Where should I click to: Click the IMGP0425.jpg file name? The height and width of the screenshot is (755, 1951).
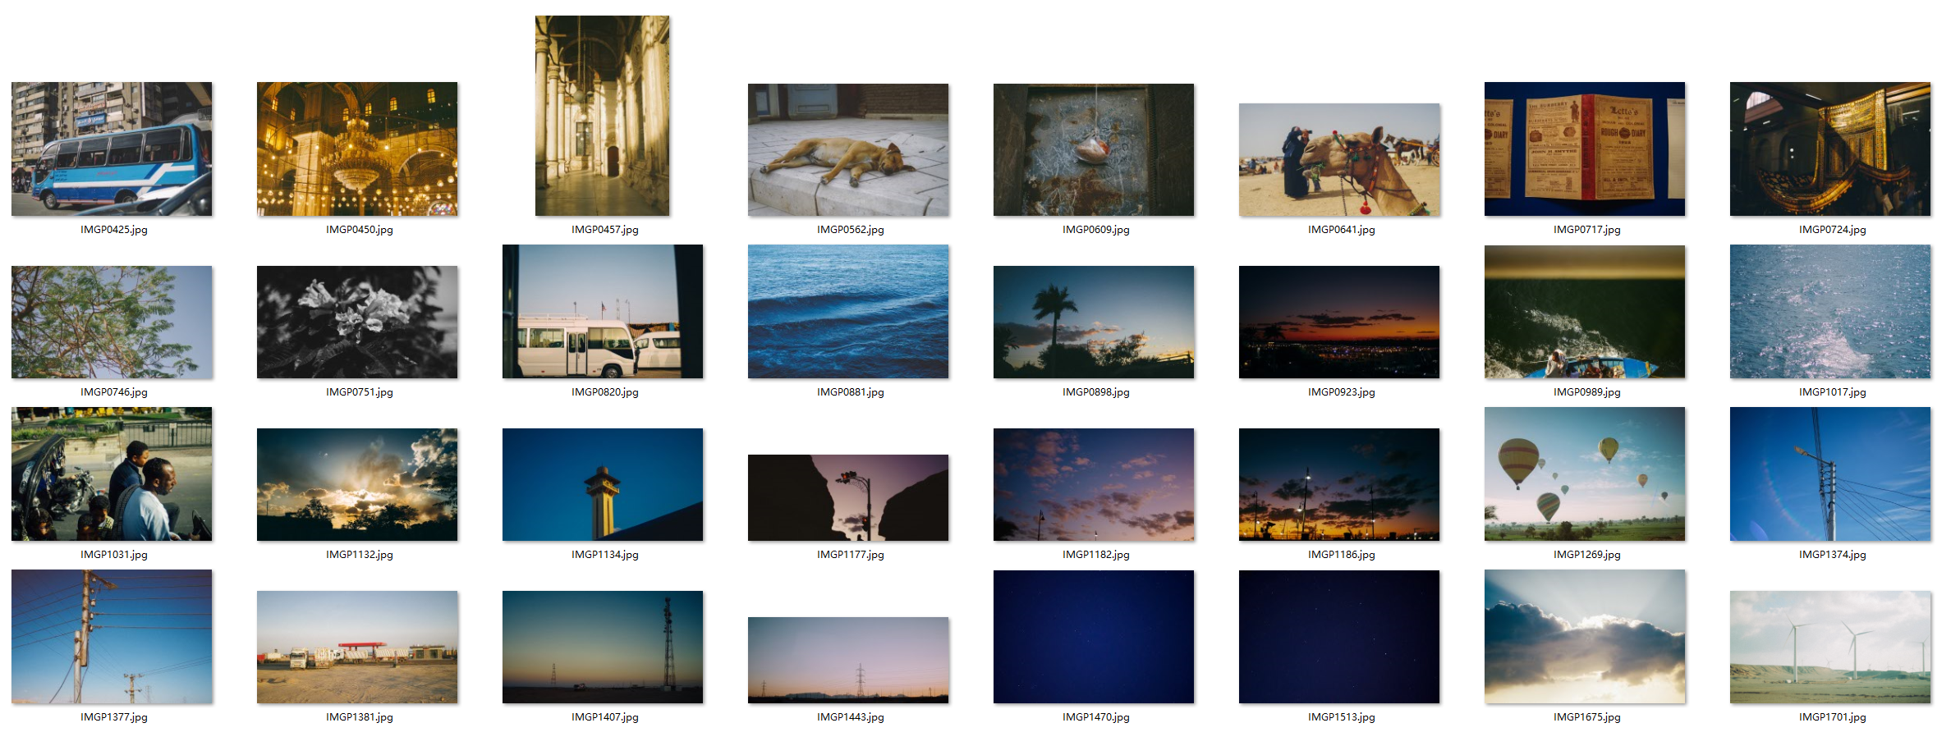114,230
